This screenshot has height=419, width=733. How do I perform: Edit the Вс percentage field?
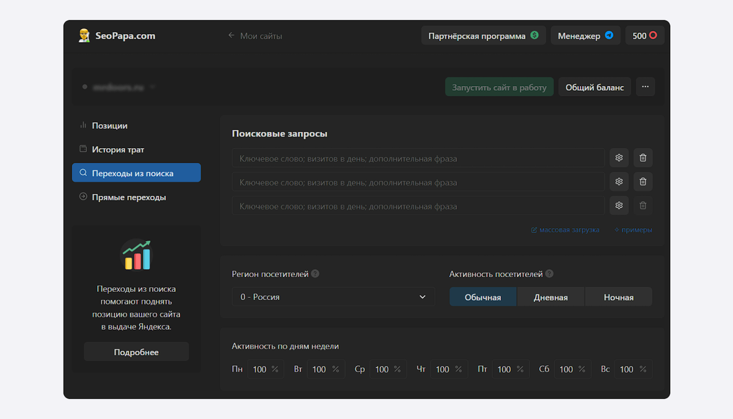click(x=634, y=369)
